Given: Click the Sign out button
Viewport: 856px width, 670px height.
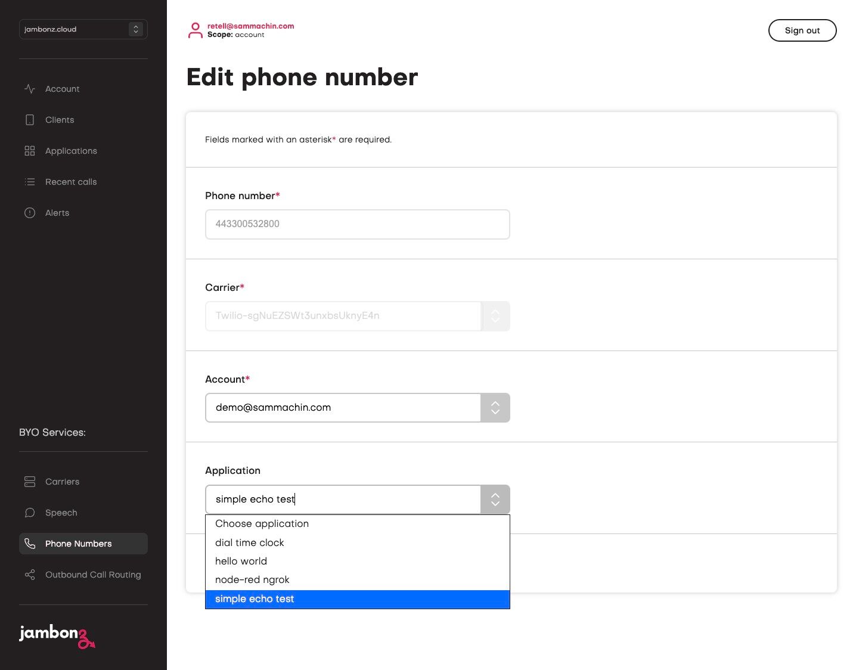Looking at the screenshot, I should [802, 30].
